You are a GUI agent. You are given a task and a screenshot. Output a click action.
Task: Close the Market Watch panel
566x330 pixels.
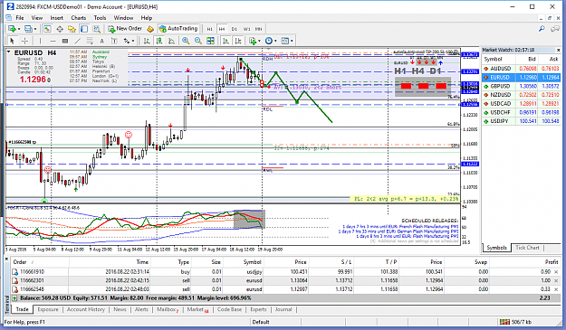(x=558, y=50)
